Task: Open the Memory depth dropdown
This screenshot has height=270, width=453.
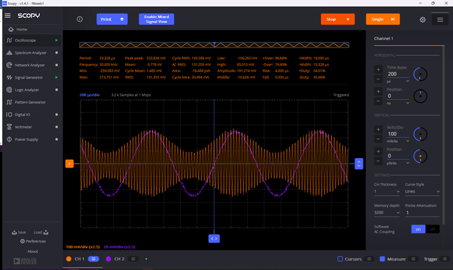Action: coord(387,213)
